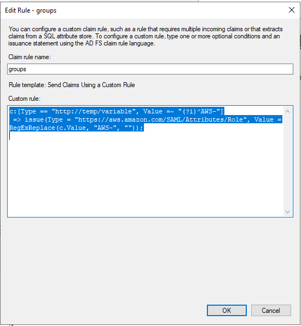Viewport: 301px width, 326px height.
Task: Click the word issue in the rule text
Action: [34, 119]
